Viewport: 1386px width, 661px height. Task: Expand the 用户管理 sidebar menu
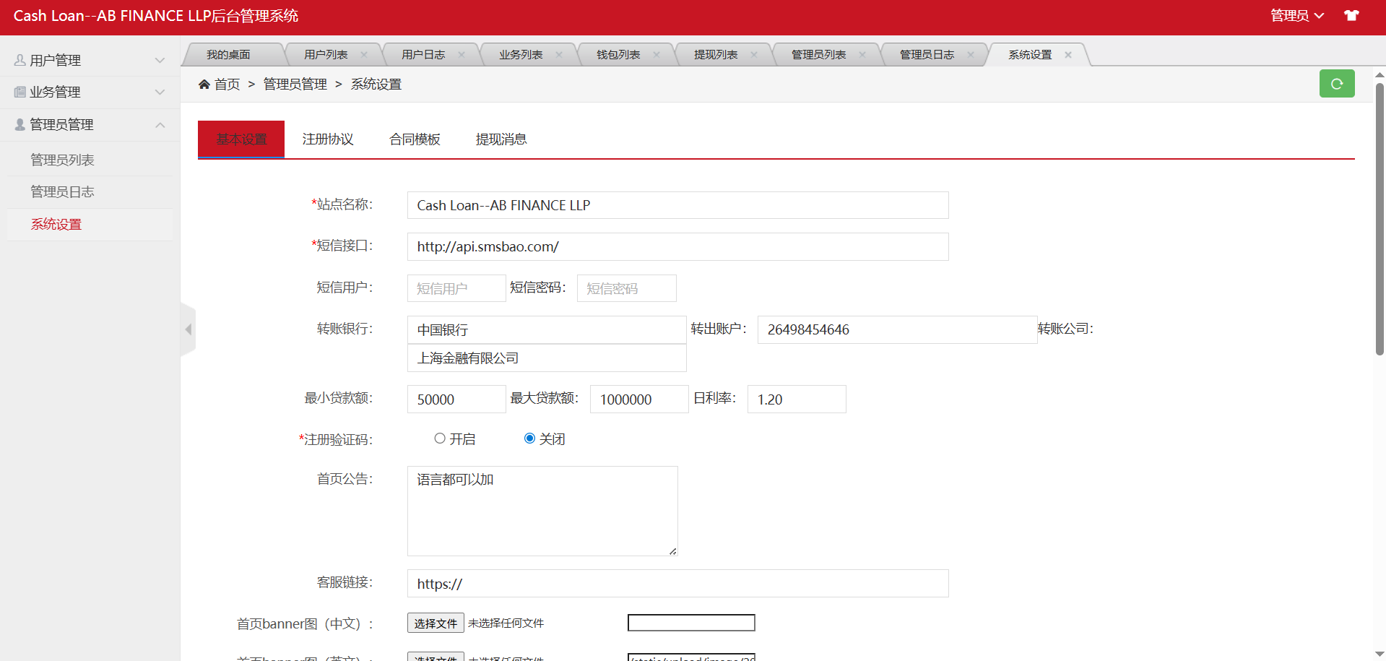[x=90, y=61]
